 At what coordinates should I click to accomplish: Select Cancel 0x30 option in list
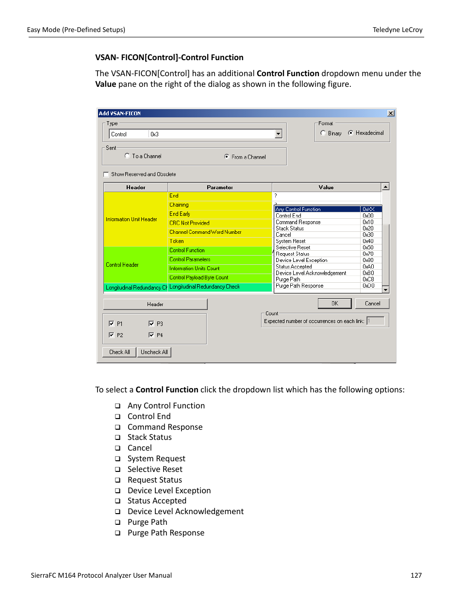328,234
